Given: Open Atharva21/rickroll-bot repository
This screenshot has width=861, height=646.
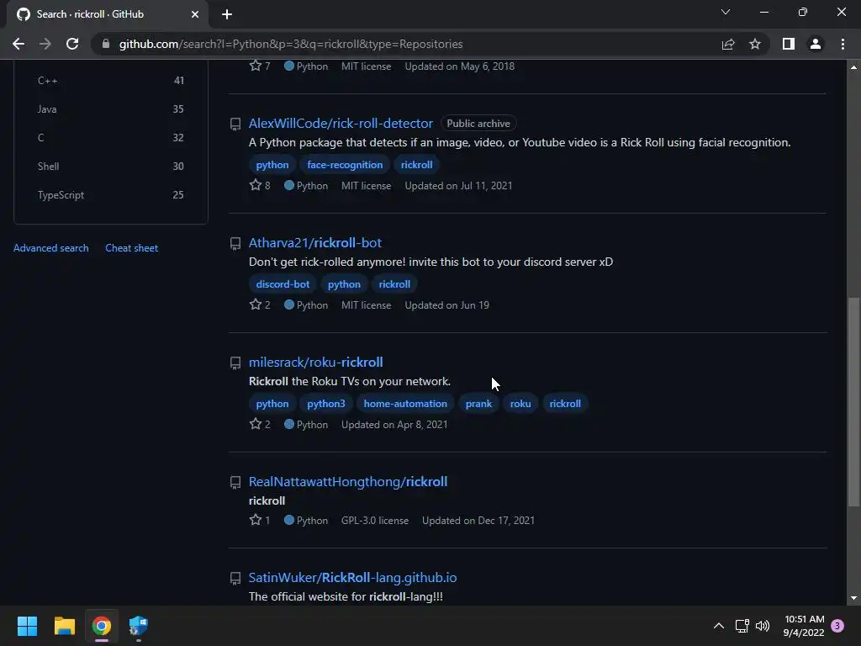Looking at the screenshot, I should pos(315,242).
